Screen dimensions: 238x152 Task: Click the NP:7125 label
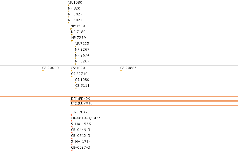coord(82,44)
